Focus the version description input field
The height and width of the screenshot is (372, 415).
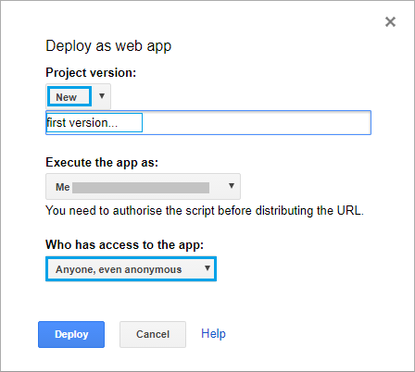[x=208, y=122]
